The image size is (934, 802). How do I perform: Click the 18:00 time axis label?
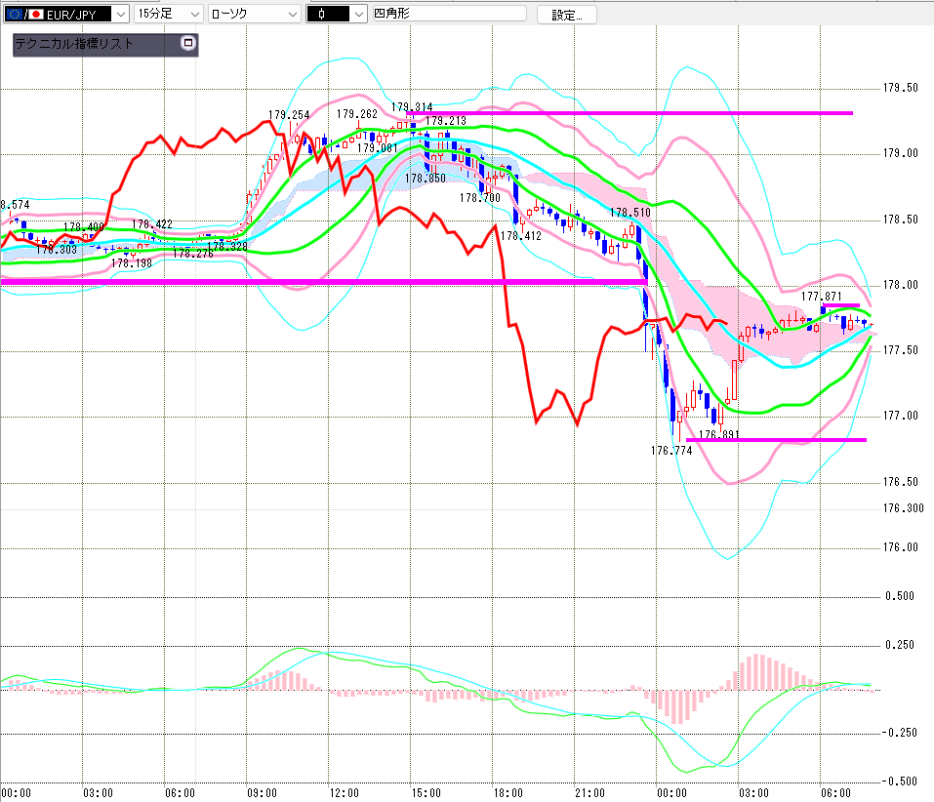pyautogui.click(x=508, y=793)
